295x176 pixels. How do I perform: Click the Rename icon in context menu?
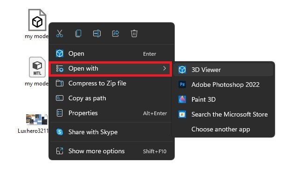97,33
